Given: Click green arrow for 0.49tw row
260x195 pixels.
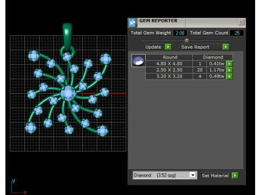Looking at the screenshot, I should pyautogui.click(x=229, y=76).
